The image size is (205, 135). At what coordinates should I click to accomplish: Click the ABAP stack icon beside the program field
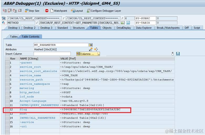click(4, 18)
